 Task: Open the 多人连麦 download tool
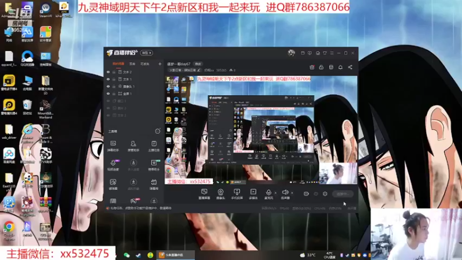133,165
